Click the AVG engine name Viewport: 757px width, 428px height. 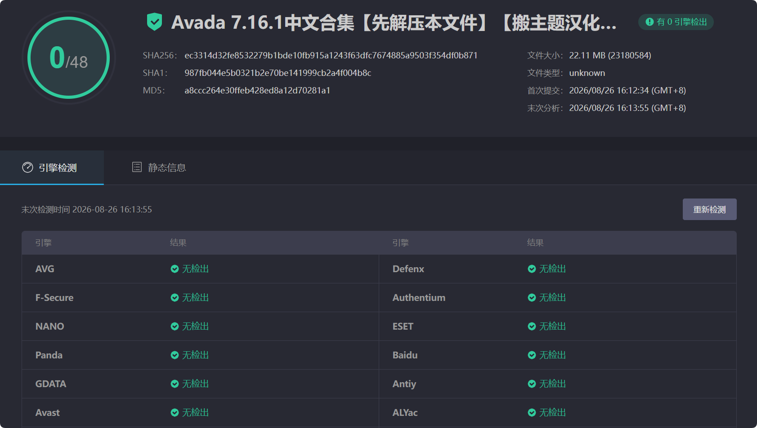[45, 269]
